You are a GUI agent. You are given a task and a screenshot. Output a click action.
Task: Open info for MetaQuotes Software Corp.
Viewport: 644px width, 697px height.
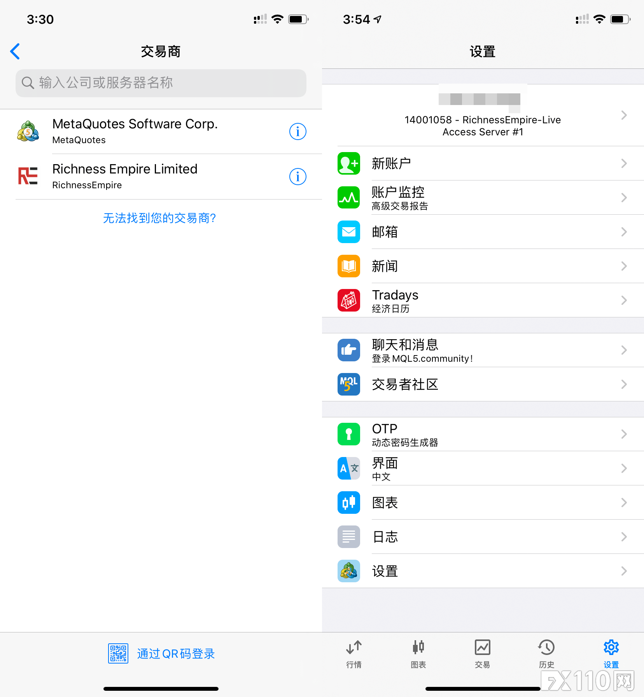(x=297, y=131)
